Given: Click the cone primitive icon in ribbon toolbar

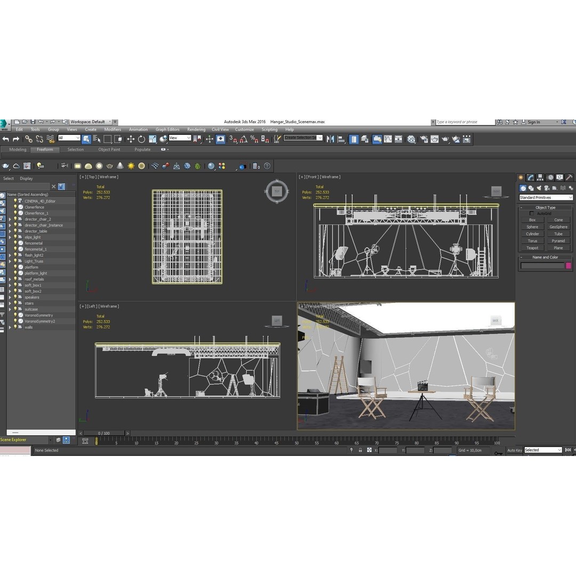Looking at the screenshot, I should click(x=120, y=166).
